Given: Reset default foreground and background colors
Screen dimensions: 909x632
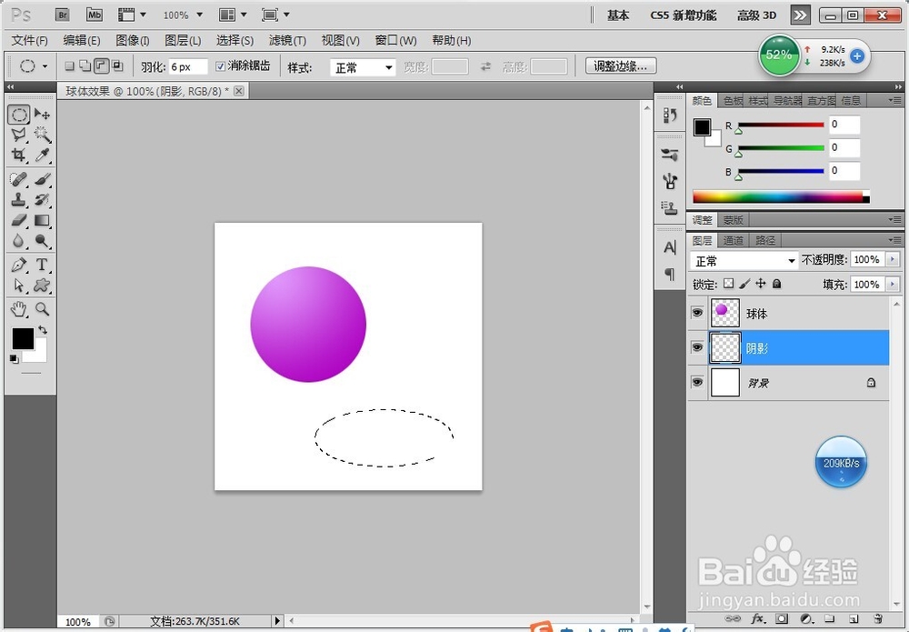Looking at the screenshot, I should [14, 359].
